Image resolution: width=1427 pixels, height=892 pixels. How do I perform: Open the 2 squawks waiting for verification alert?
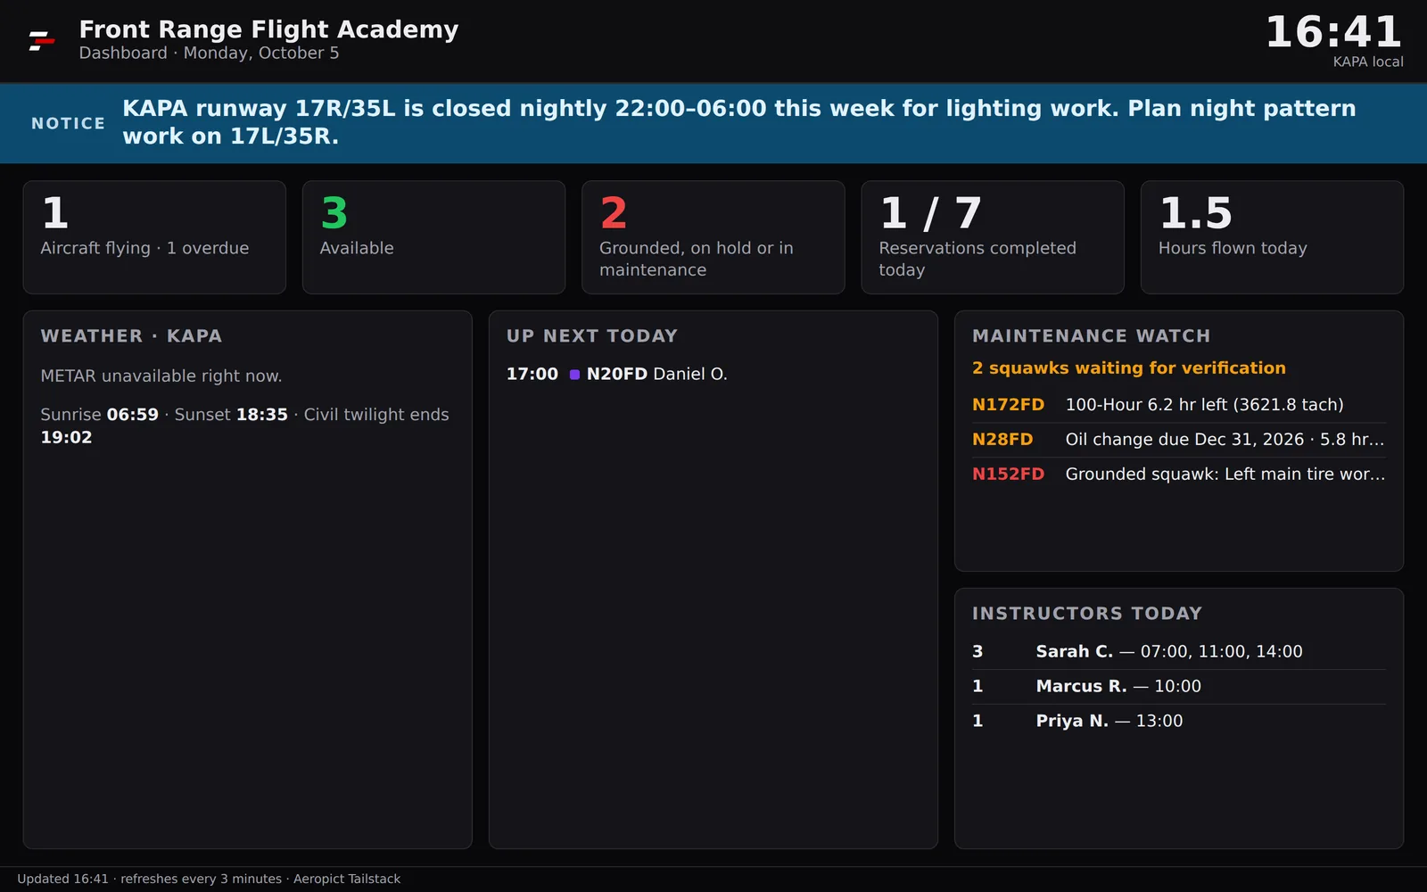coord(1129,368)
